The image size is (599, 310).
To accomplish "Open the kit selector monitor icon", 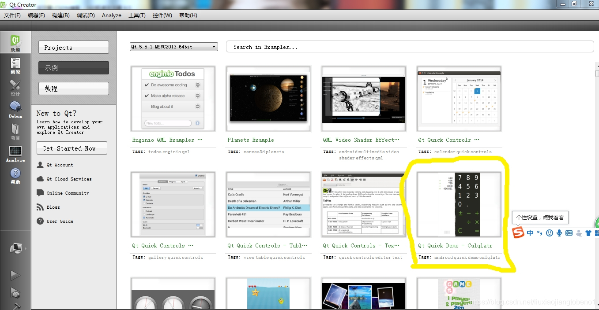I will [x=15, y=248].
